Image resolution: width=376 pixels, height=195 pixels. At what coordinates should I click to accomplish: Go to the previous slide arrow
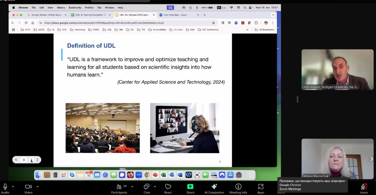(16, 160)
